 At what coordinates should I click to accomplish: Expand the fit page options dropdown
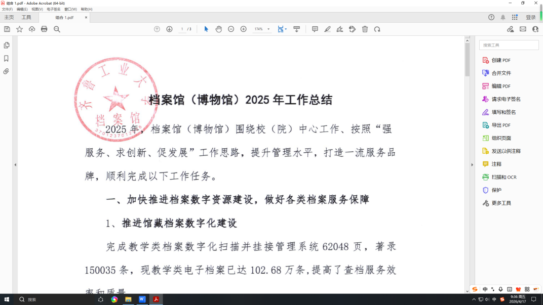pyautogui.click(x=286, y=29)
